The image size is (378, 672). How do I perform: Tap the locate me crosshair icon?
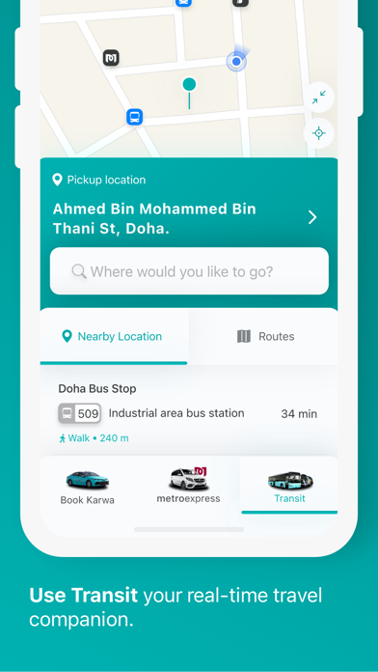click(x=318, y=133)
